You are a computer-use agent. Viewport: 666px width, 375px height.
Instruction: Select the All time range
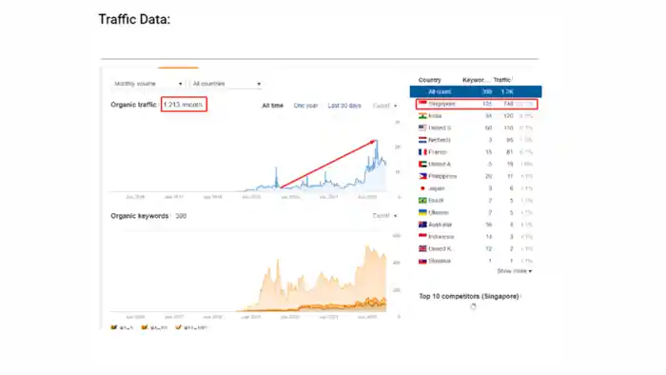pos(272,106)
